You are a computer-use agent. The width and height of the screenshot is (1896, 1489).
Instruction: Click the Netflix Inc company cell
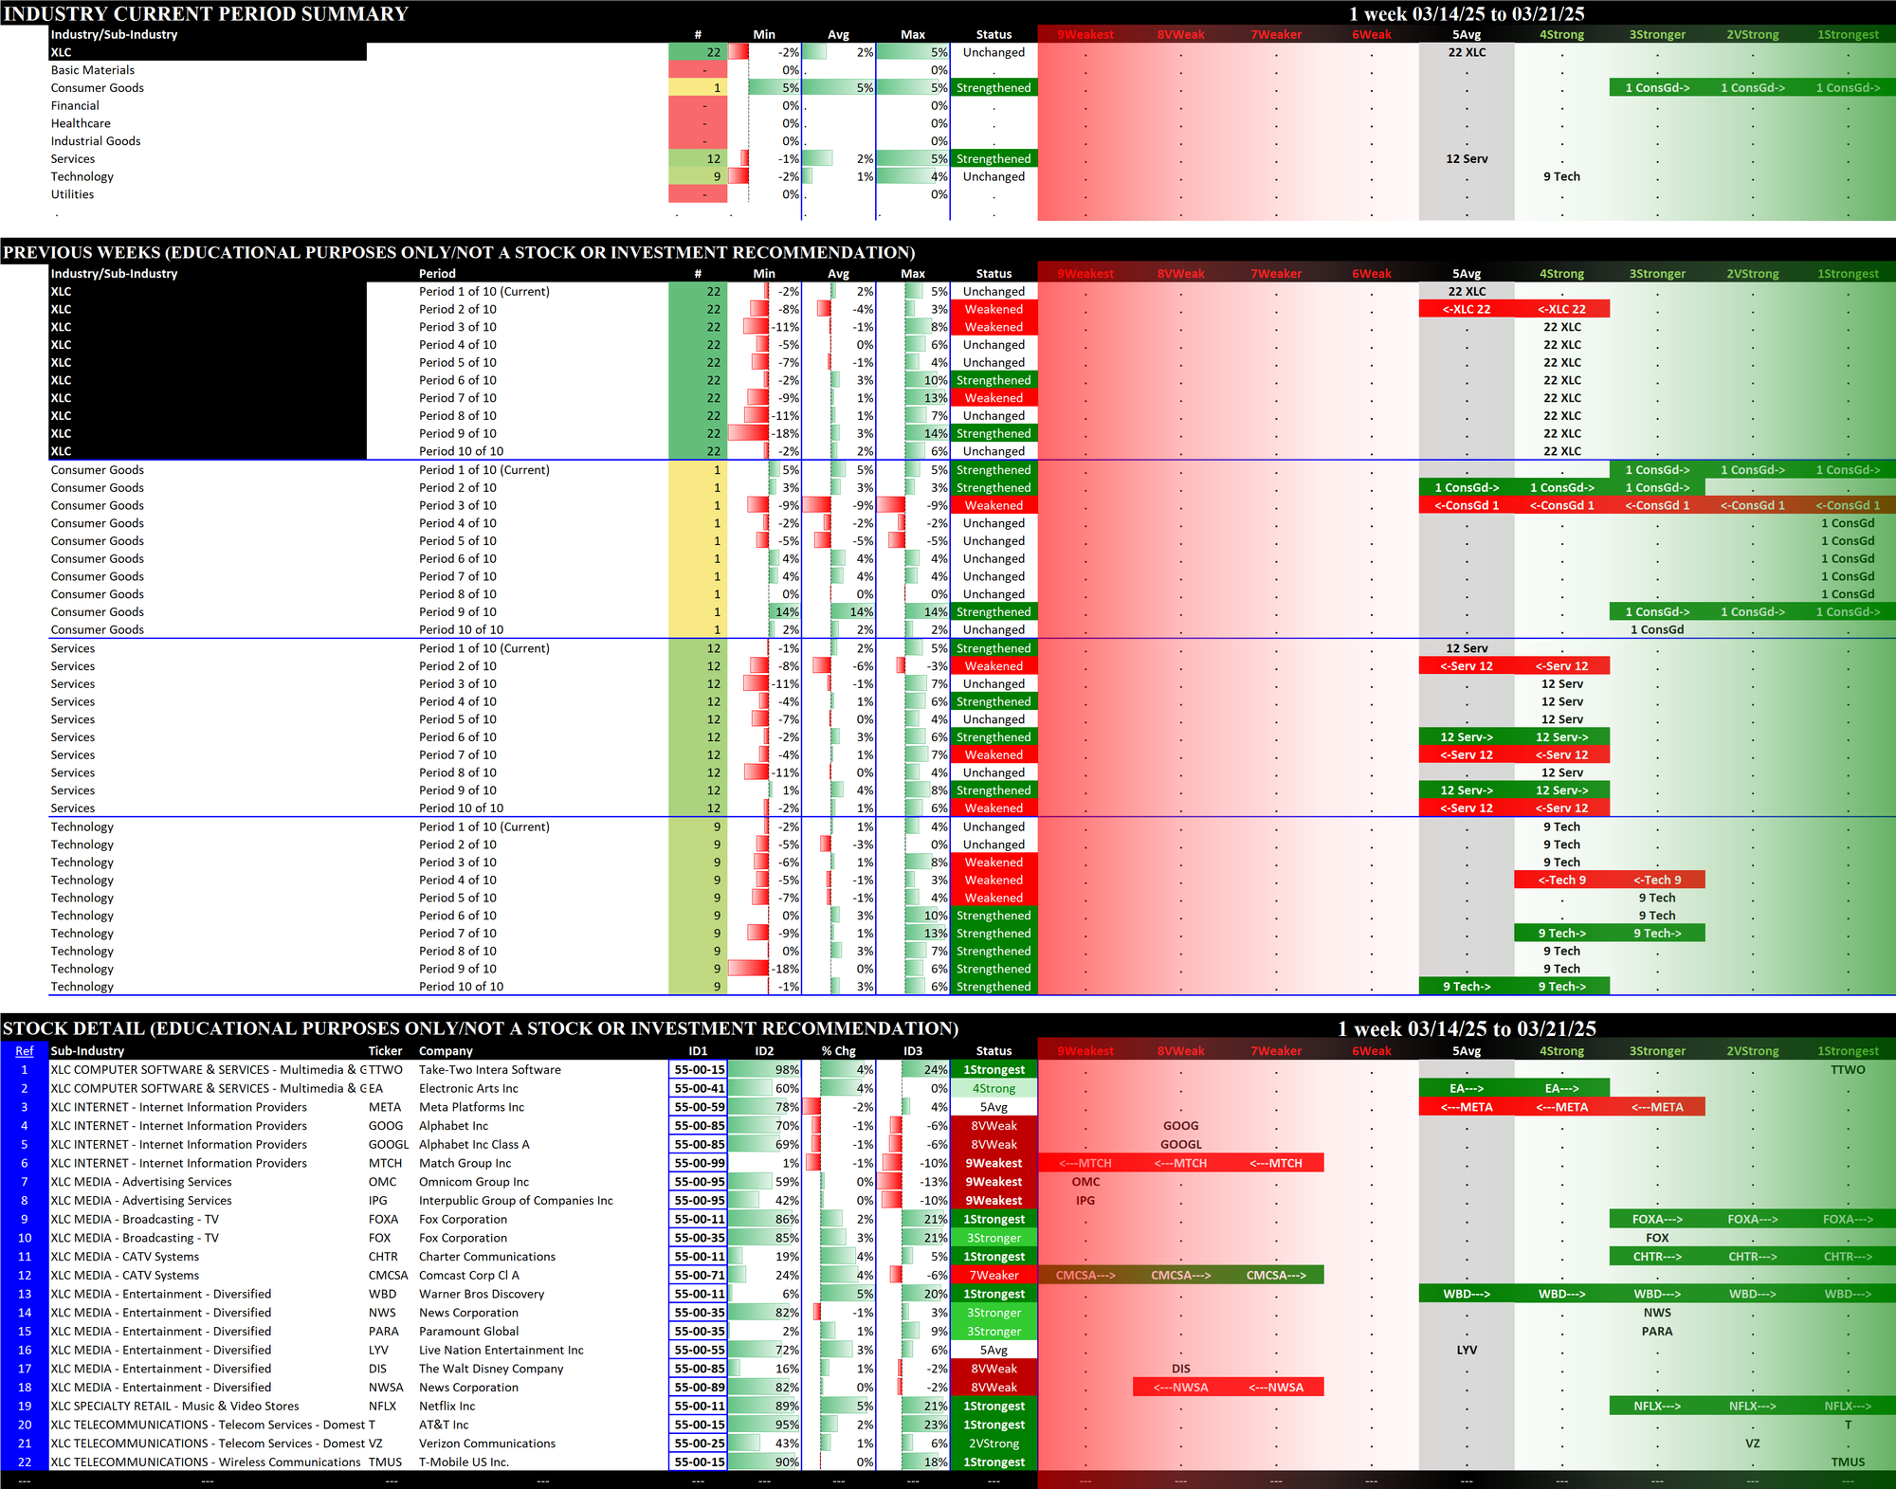(x=447, y=1406)
